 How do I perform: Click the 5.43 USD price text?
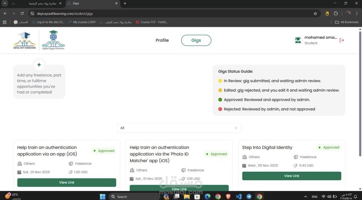coord(306,165)
